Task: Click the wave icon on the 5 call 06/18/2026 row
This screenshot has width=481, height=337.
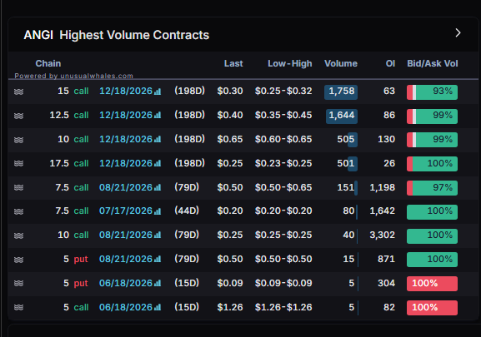Action: coord(18,307)
